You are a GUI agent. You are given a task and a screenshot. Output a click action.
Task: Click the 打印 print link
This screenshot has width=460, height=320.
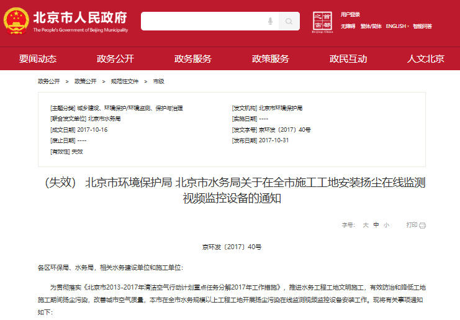[412, 225]
